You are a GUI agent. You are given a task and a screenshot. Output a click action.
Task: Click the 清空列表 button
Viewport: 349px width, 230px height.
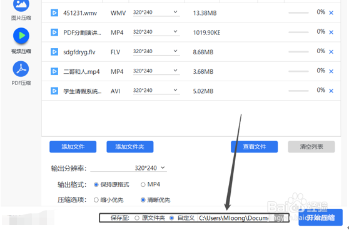click(311, 147)
